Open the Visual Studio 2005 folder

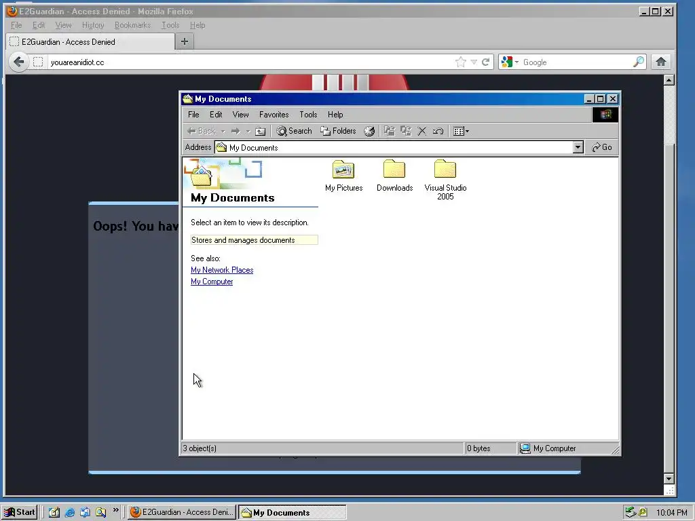[x=445, y=180]
